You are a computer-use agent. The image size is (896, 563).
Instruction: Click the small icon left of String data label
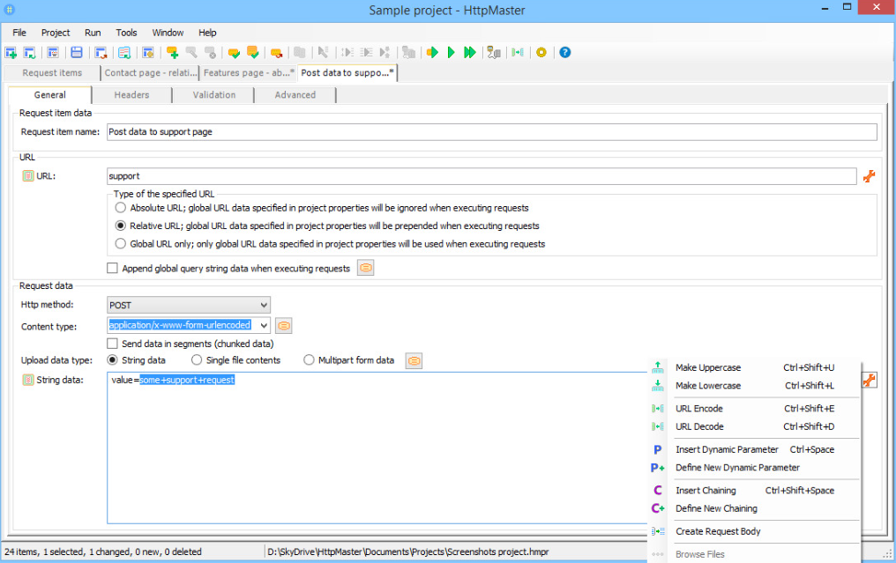[x=28, y=380]
